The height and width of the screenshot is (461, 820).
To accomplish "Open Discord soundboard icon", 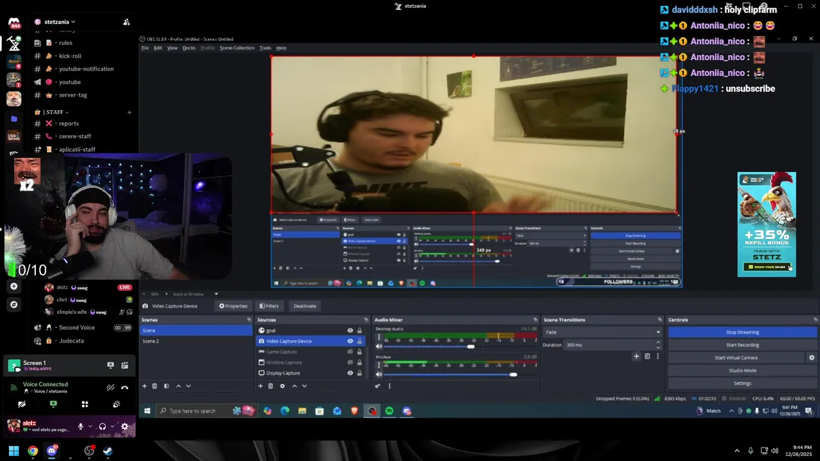I will pos(117,404).
